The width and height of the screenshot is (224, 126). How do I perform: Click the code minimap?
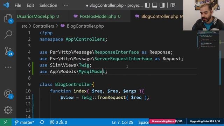(x=208, y=40)
